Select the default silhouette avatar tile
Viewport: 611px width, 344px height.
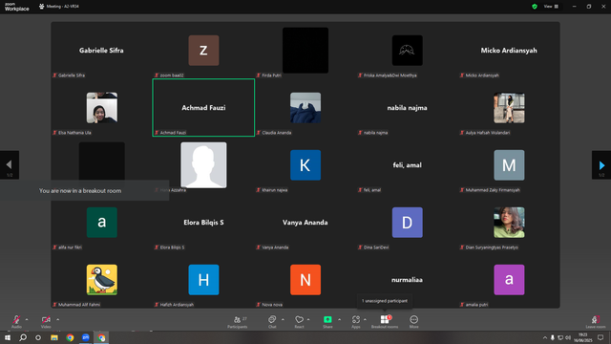click(203, 165)
